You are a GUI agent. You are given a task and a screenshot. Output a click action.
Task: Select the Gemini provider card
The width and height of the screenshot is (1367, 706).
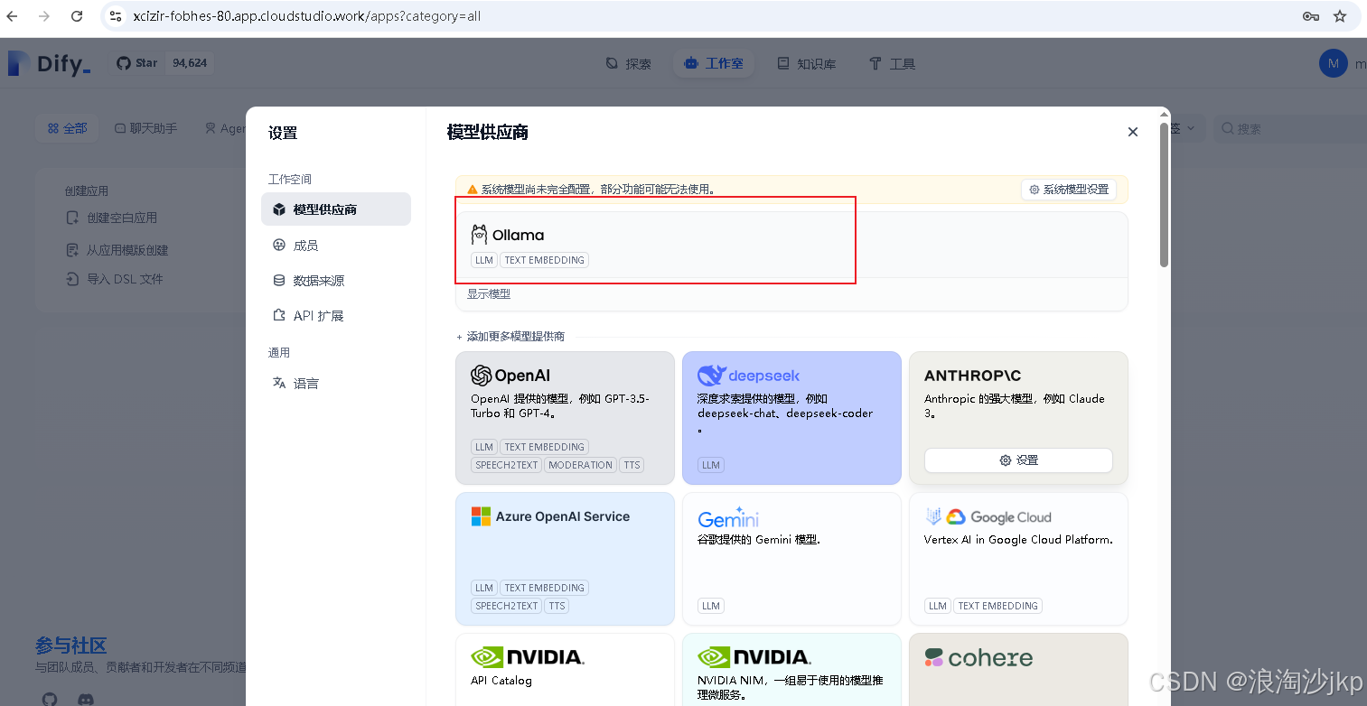pyautogui.click(x=791, y=559)
